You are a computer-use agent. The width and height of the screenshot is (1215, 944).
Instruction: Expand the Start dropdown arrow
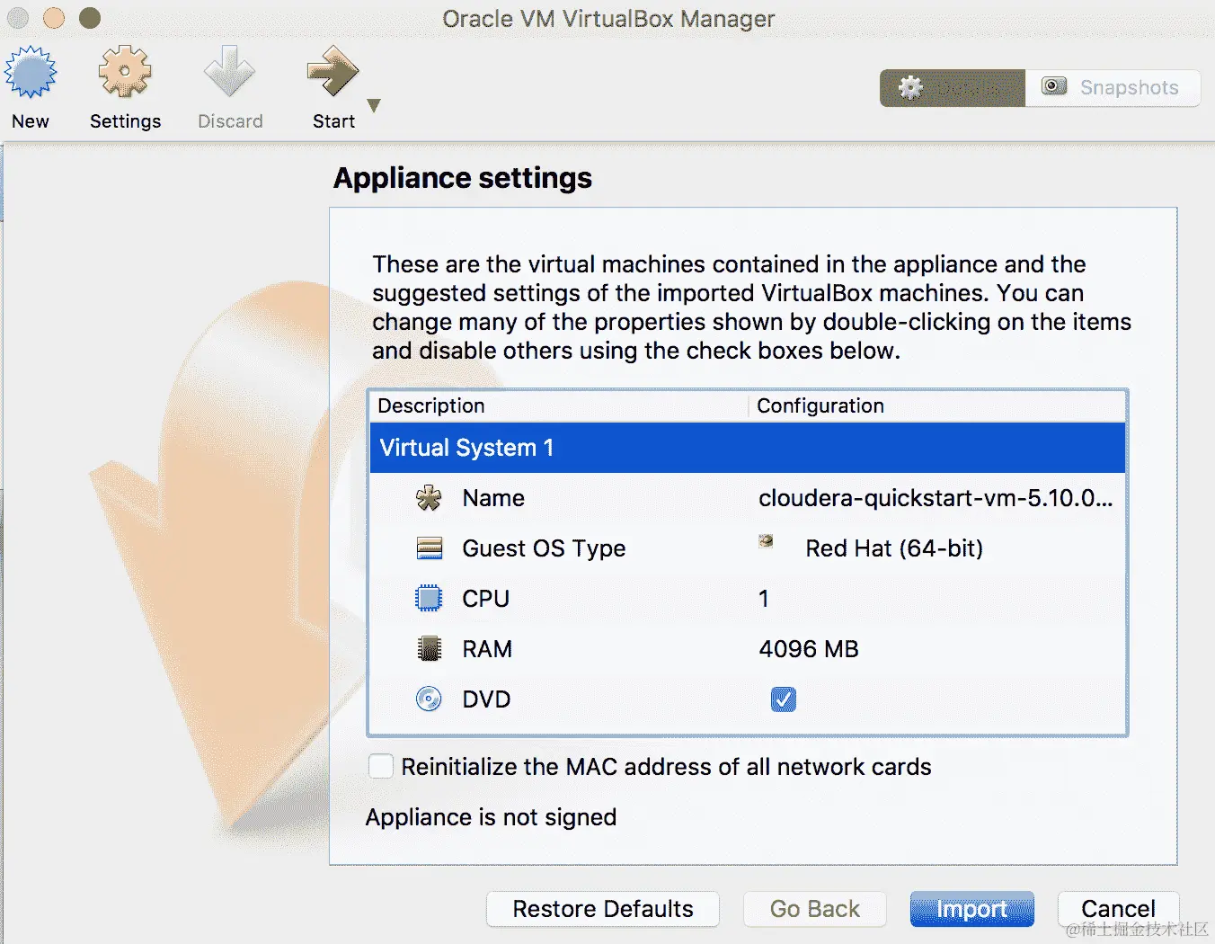[x=374, y=105]
